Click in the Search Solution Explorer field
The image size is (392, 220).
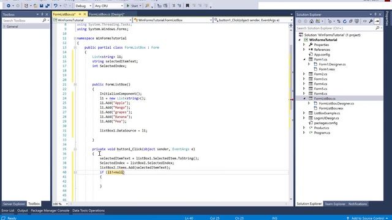coord(336,28)
